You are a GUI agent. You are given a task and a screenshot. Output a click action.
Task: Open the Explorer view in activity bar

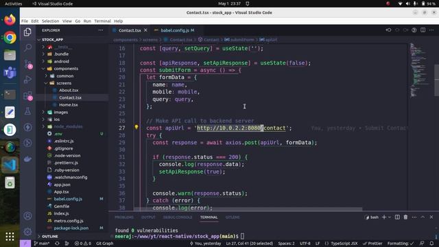pyautogui.click(x=27, y=32)
